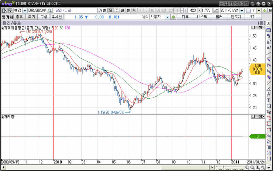Toggle monthly period button 월
The image size is (273, 171).
tap(122, 10)
